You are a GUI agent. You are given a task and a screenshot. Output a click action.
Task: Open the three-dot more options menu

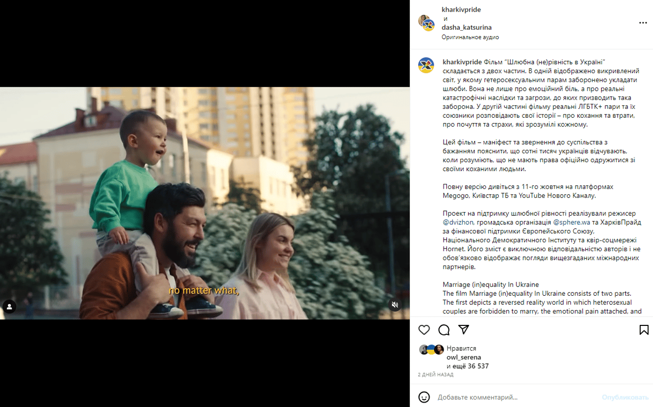coord(643,23)
